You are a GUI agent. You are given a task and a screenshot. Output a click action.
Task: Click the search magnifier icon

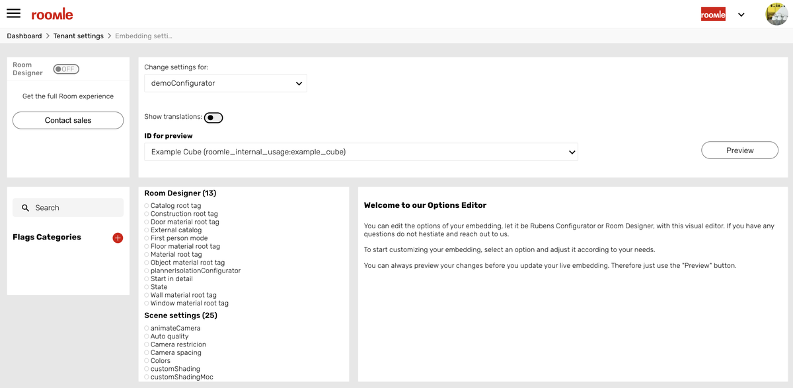pos(24,207)
